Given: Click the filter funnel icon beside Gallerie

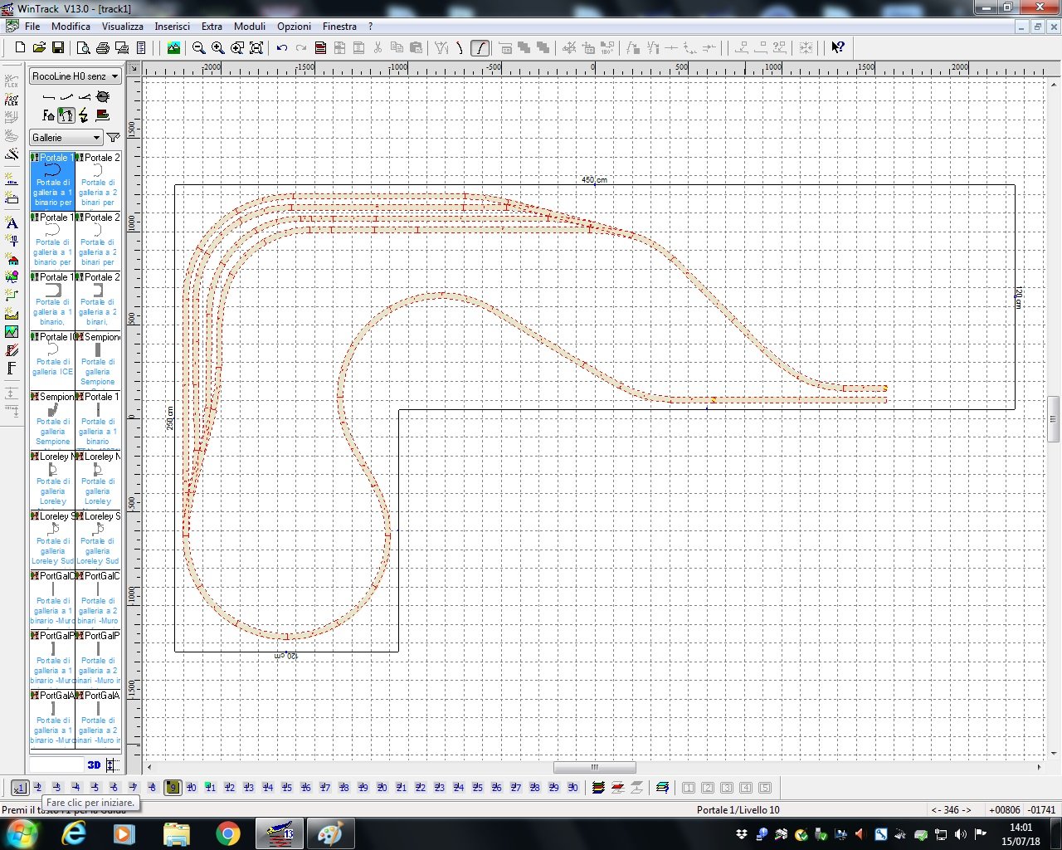Looking at the screenshot, I should click(x=114, y=138).
